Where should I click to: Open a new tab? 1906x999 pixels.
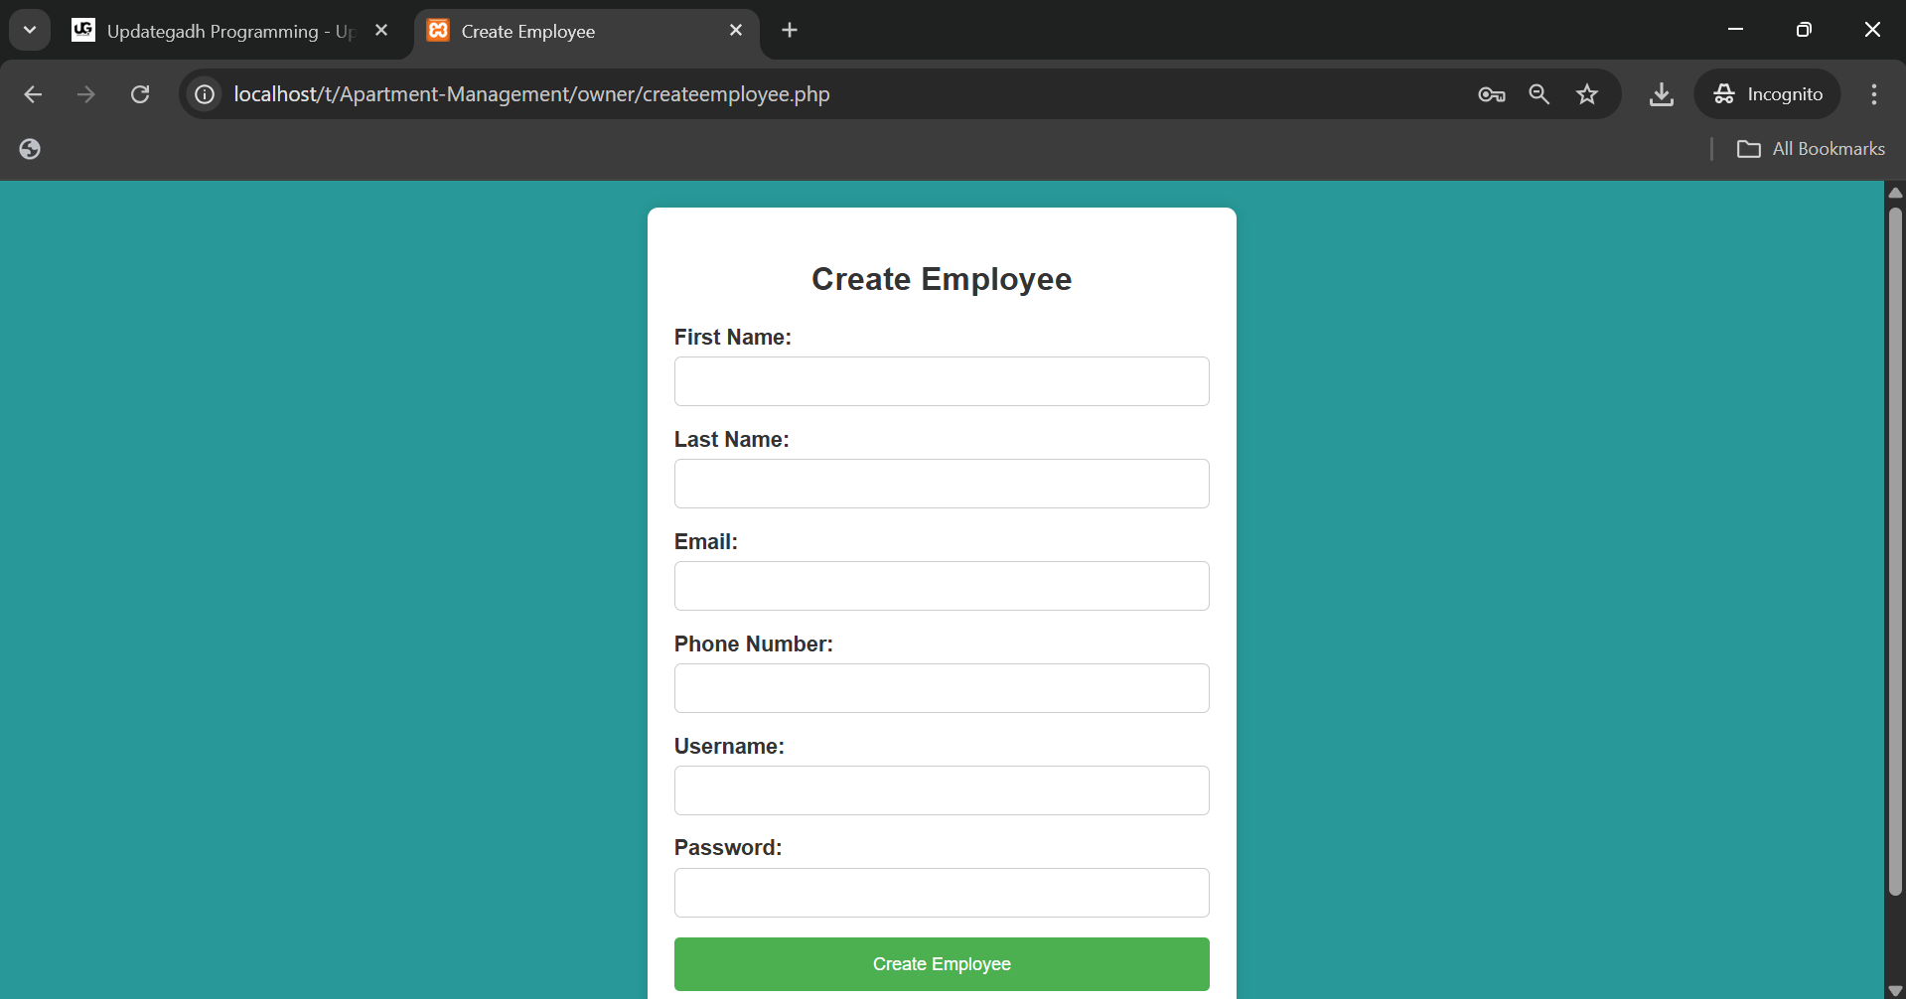pyautogui.click(x=790, y=31)
